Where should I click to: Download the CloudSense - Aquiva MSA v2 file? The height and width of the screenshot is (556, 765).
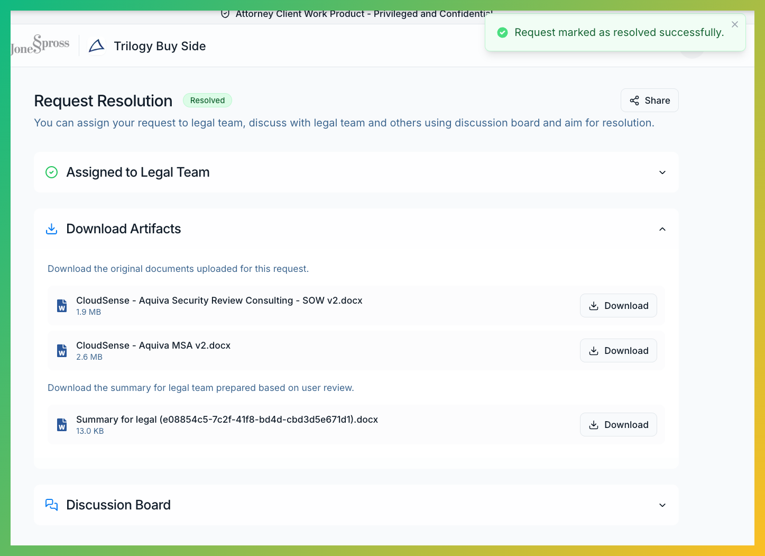click(618, 350)
